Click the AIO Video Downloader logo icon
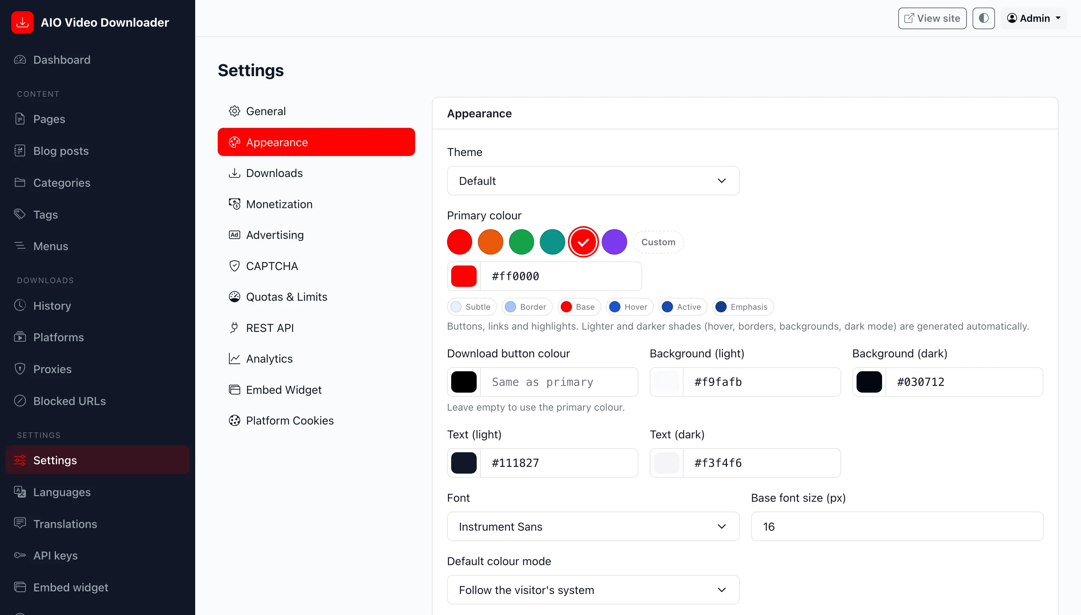Screen dimensions: 1081x615 [23, 22]
